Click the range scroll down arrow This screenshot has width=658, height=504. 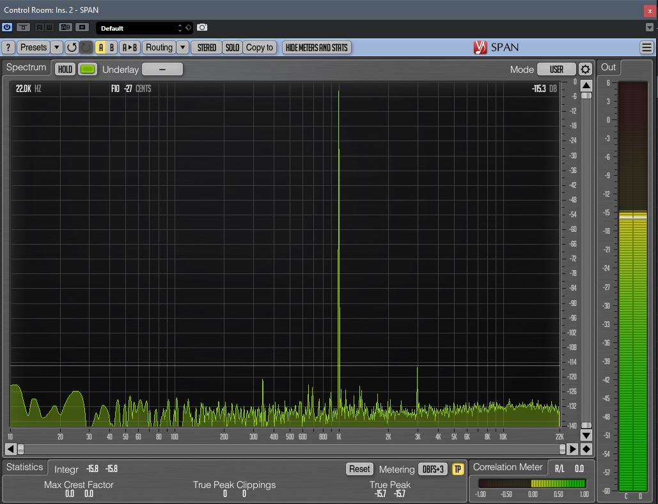pos(586,435)
